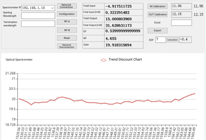This screenshot has height=140, width=206.
Task: Click the Optical Spectrometer chart title
Action: click(19, 60)
